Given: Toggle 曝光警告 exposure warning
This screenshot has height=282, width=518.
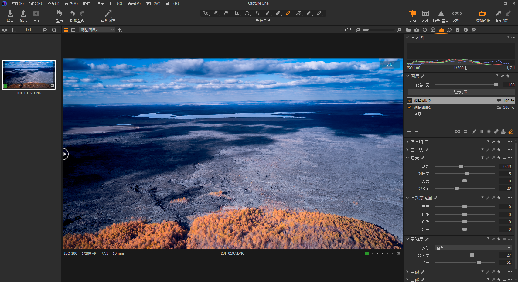Looking at the screenshot, I should click(441, 13).
